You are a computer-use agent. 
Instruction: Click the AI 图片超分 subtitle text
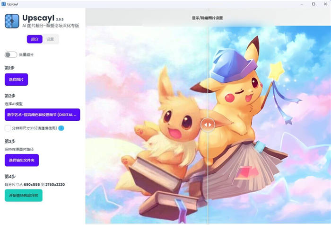[x=51, y=26]
